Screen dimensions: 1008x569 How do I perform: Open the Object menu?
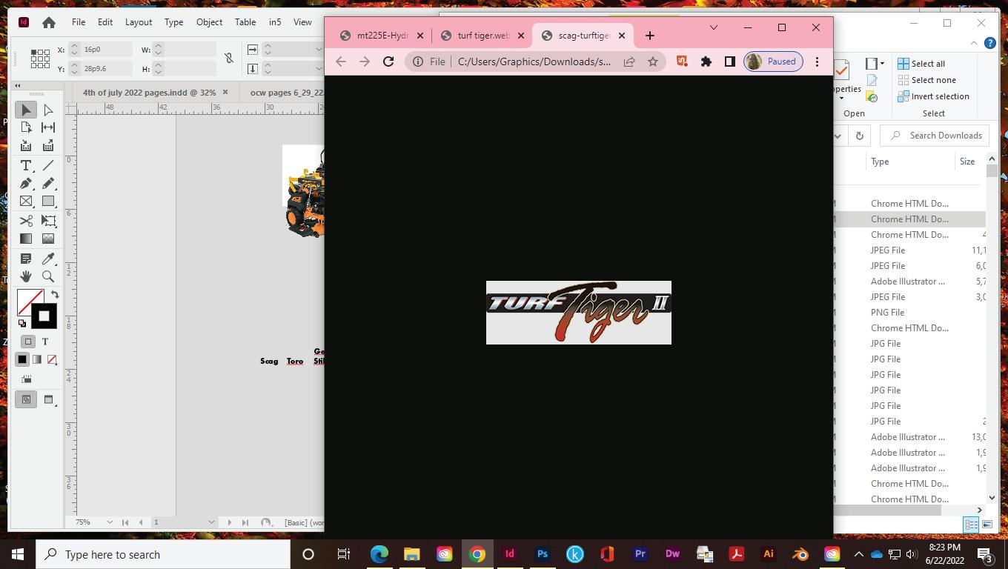(x=209, y=22)
